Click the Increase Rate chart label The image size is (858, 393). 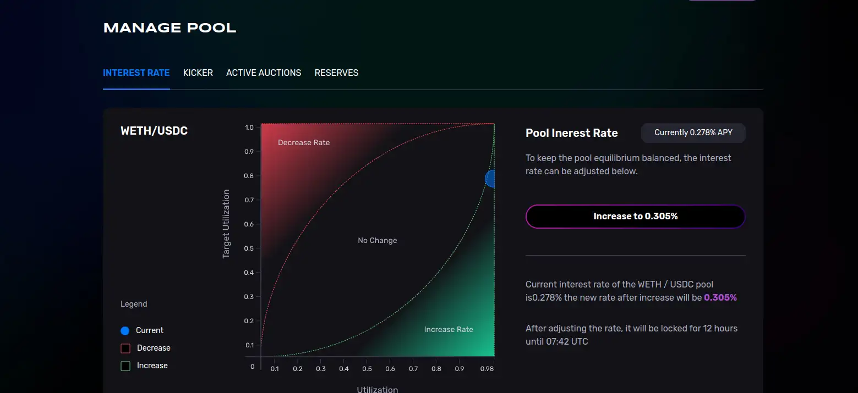coord(449,329)
